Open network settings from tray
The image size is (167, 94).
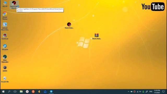[138, 92]
